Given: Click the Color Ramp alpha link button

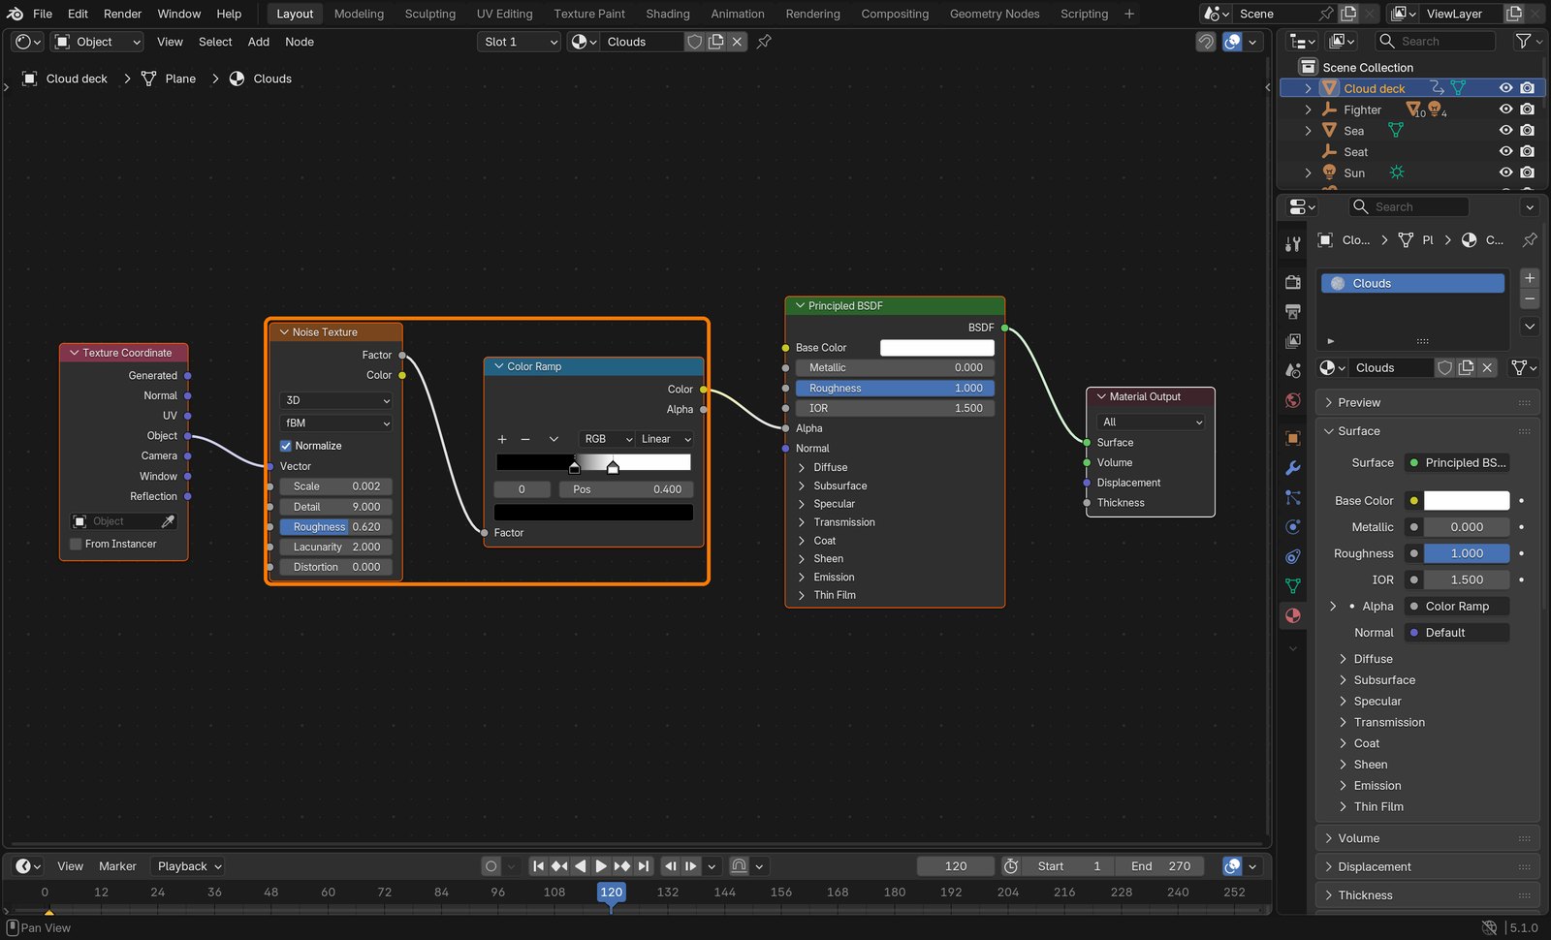Looking at the screenshot, I should (1457, 607).
